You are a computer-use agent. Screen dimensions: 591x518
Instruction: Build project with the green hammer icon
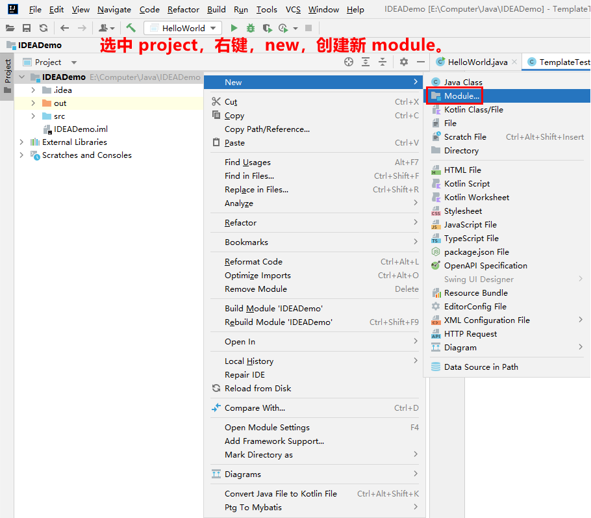tap(131, 27)
